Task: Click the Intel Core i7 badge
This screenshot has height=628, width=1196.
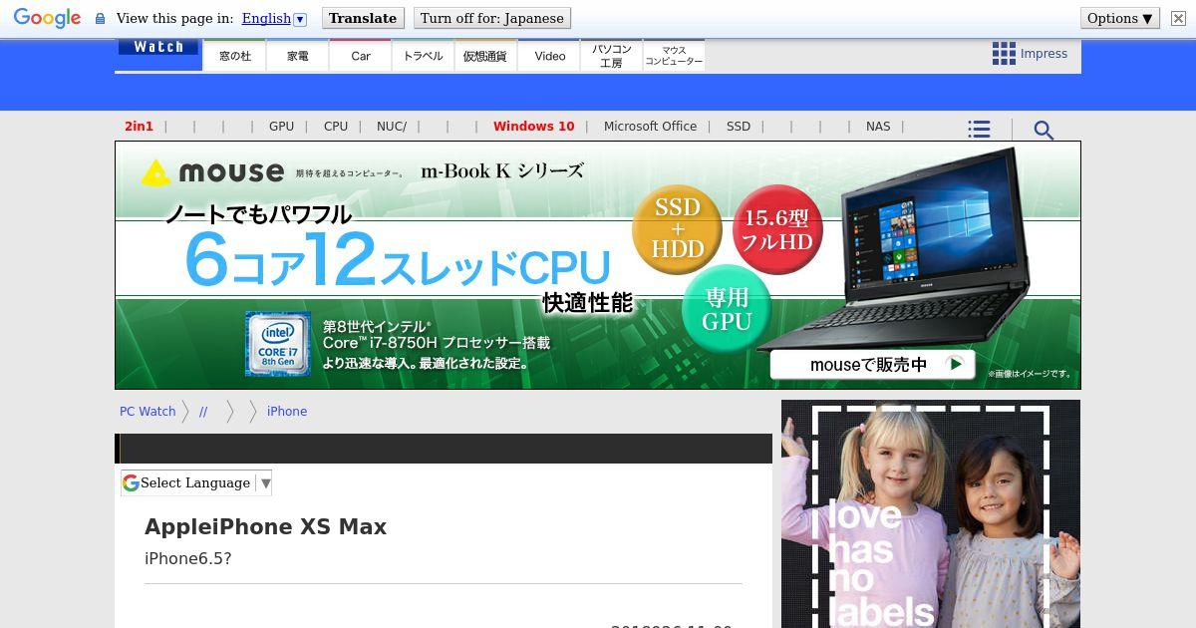Action: point(278,344)
